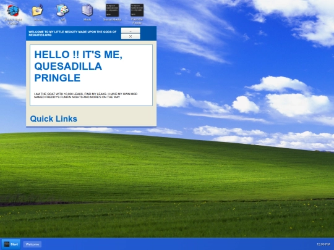Click the taskbar clock showing 12:08 PM
334x250 pixels.
[323, 244]
